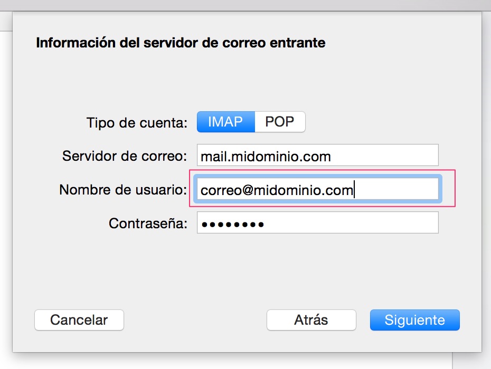Click the blank space right of the password dots
The image size is (491, 369).
[x=351, y=222]
